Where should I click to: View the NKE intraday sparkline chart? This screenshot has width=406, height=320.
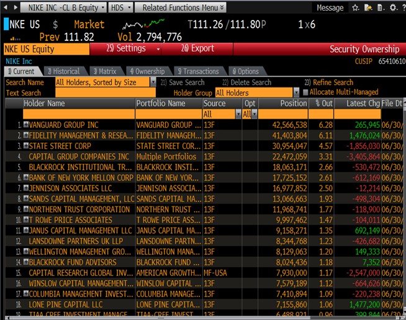coord(143,24)
